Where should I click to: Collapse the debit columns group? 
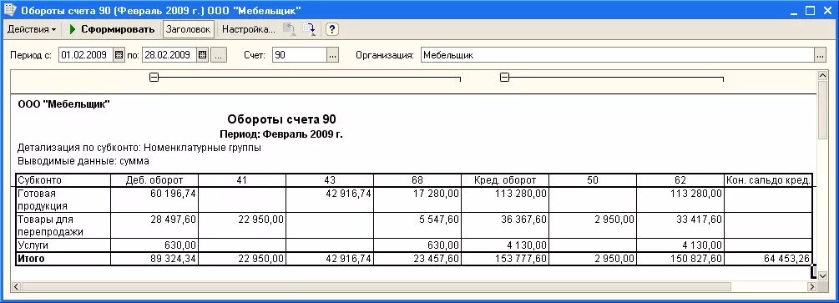pyautogui.click(x=154, y=78)
